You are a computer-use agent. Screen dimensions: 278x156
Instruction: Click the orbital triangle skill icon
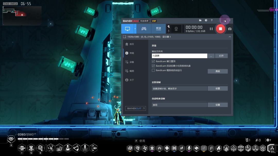(x=76, y=148)
